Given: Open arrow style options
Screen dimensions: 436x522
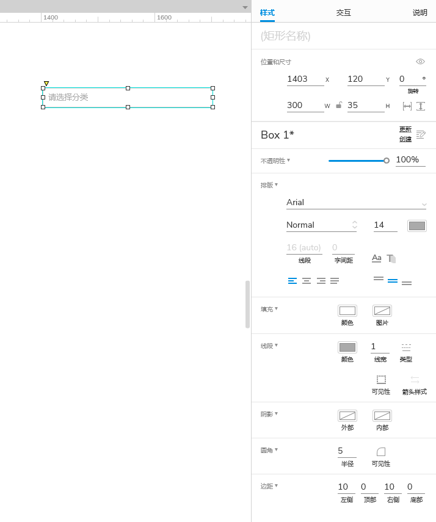Looking at the screenshot, I should point(415,380).
